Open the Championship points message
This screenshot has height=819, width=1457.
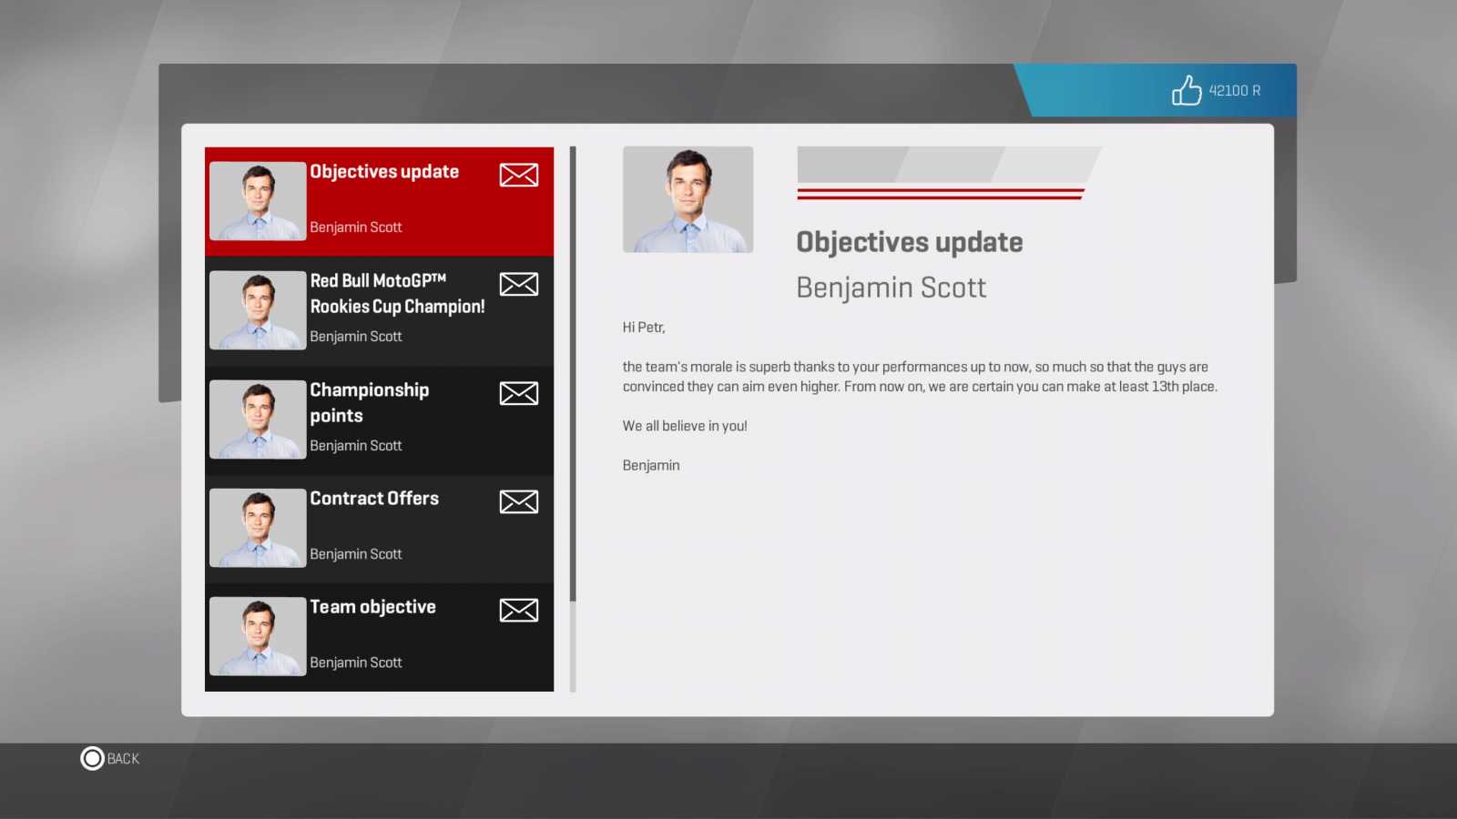point(369,402)
